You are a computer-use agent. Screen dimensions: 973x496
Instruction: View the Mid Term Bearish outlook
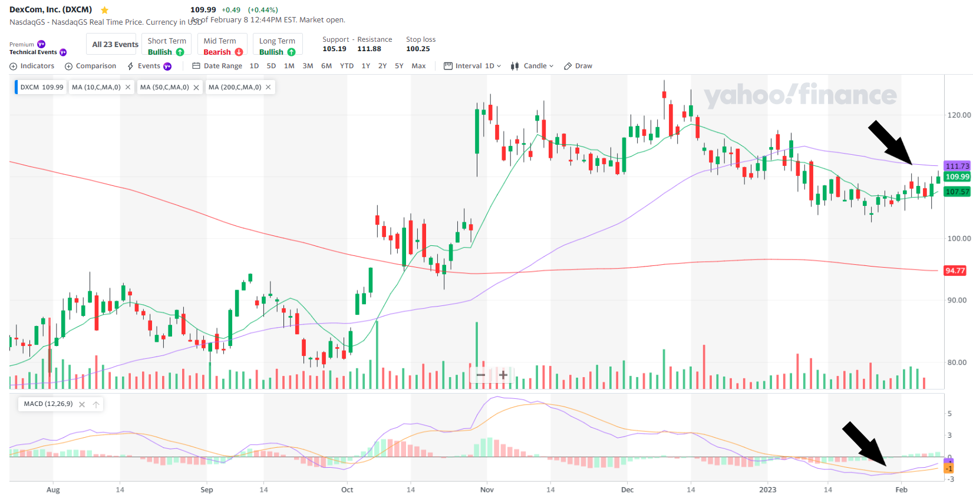[x=223, y=46]
